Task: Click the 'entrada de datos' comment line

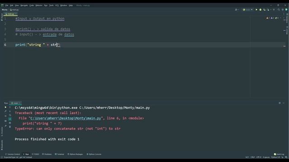Action: [45, 34]
